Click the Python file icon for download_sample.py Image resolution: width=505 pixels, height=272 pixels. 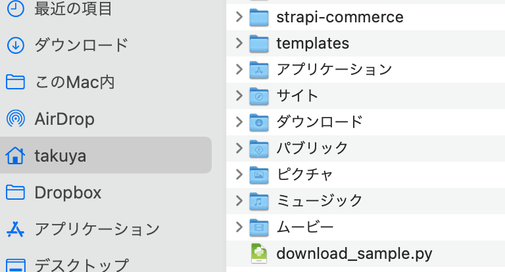pos(259,254)
